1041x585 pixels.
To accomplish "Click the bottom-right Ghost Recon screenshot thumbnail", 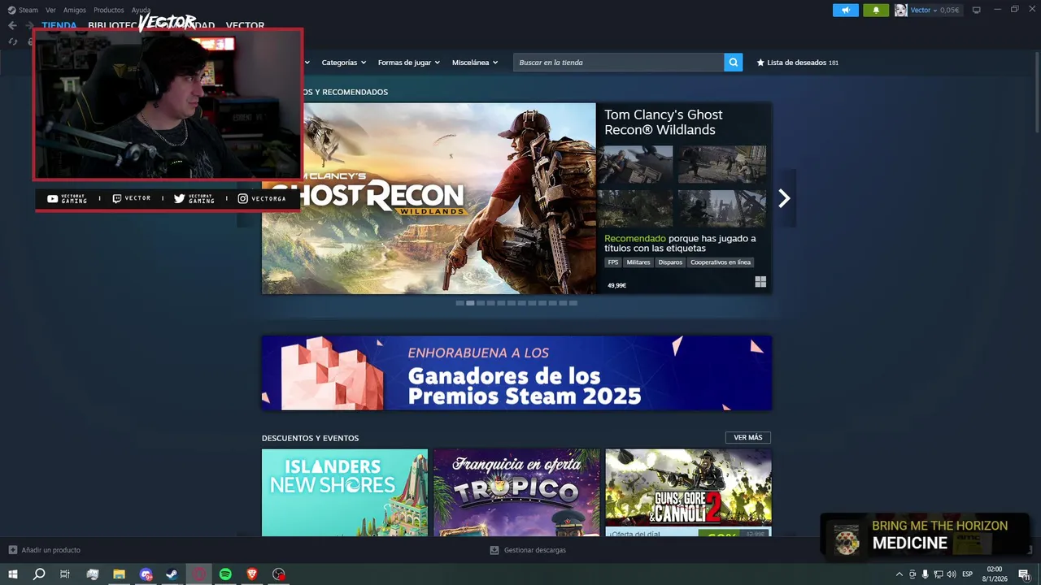I will coord(722,209).
